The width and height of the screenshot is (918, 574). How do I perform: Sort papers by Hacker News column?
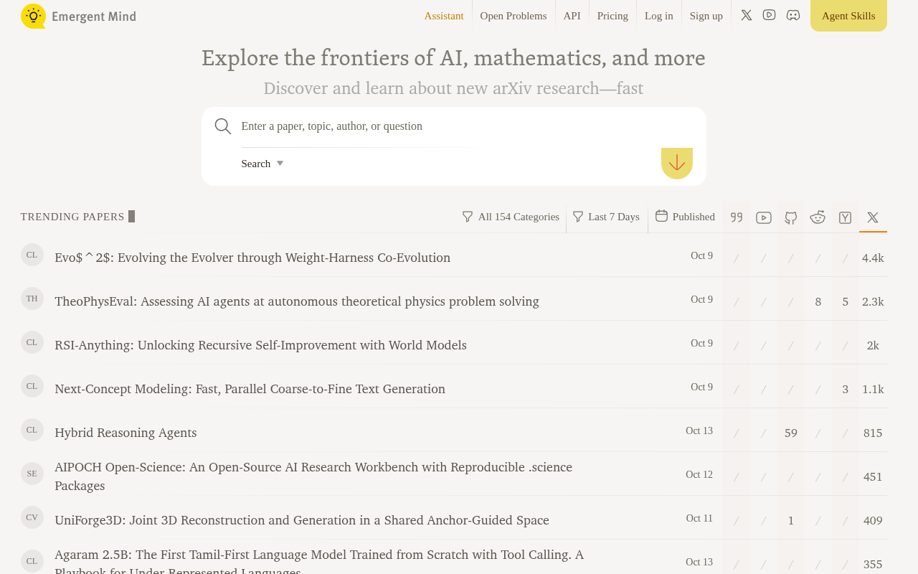[846, 217]
